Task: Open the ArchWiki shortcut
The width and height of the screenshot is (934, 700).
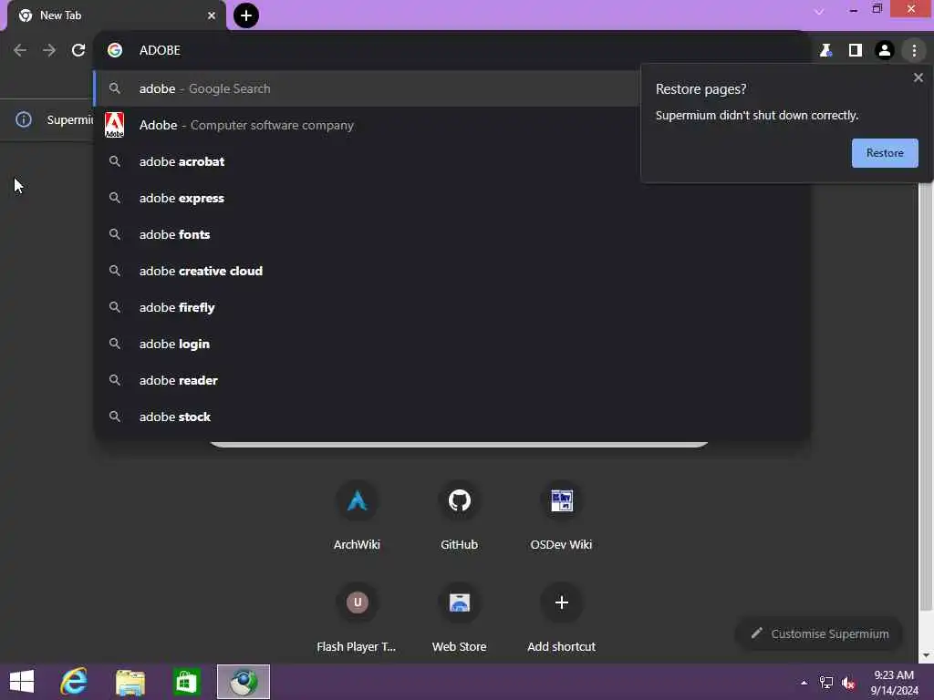Action: (357, 516)
